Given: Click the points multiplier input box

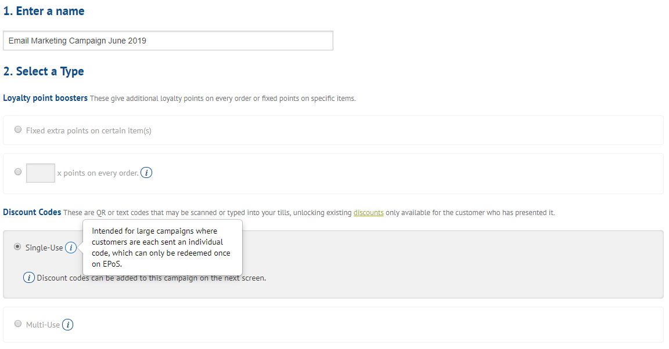Looking at the screenshot, I should [x=41, y=173].
